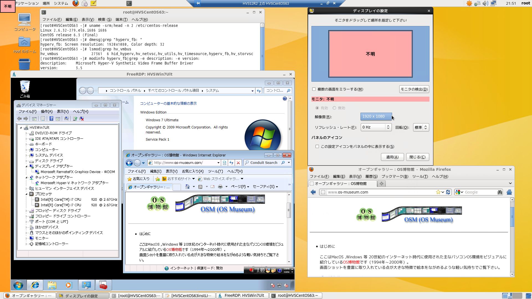Select the 無効 radio button
The width and height of the screenshot is (532, 299).
pos(334,108)
